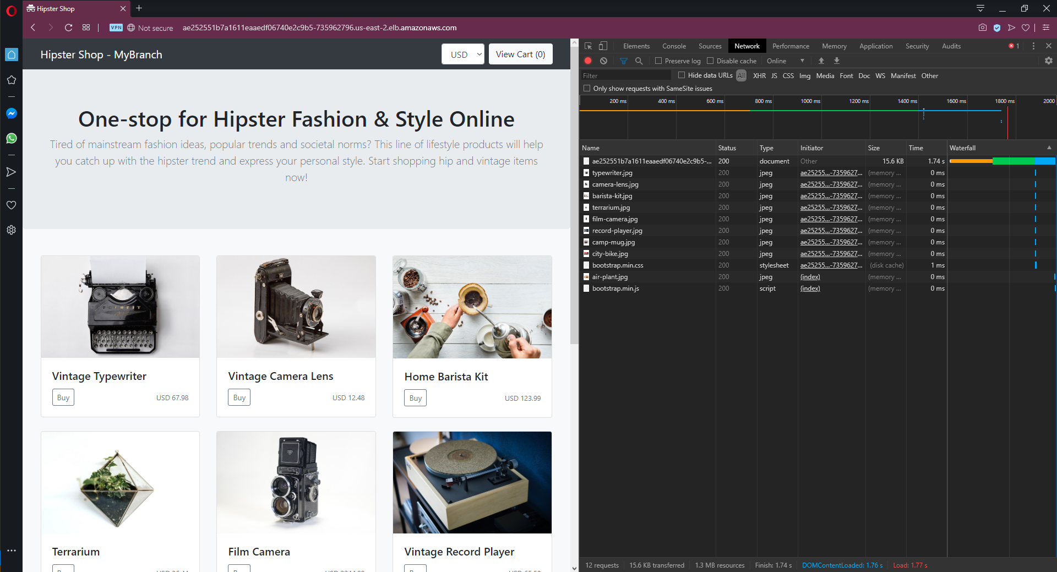This screenshot has width=1057, height=572.
Task: Open the Online throttling dropdown
Action: (x=785, y=61)
